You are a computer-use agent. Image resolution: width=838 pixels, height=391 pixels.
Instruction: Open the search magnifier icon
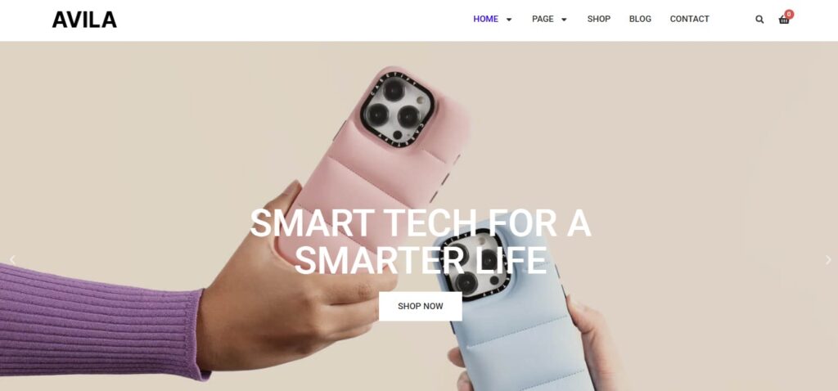click(x=759, y=20)
